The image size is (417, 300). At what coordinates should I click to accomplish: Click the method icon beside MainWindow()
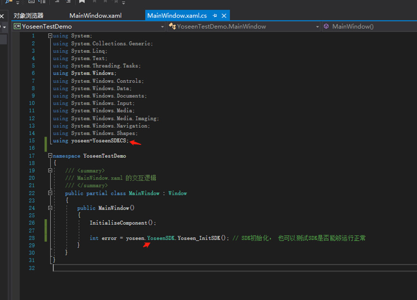pyautogui.click(x=325, y=27)
